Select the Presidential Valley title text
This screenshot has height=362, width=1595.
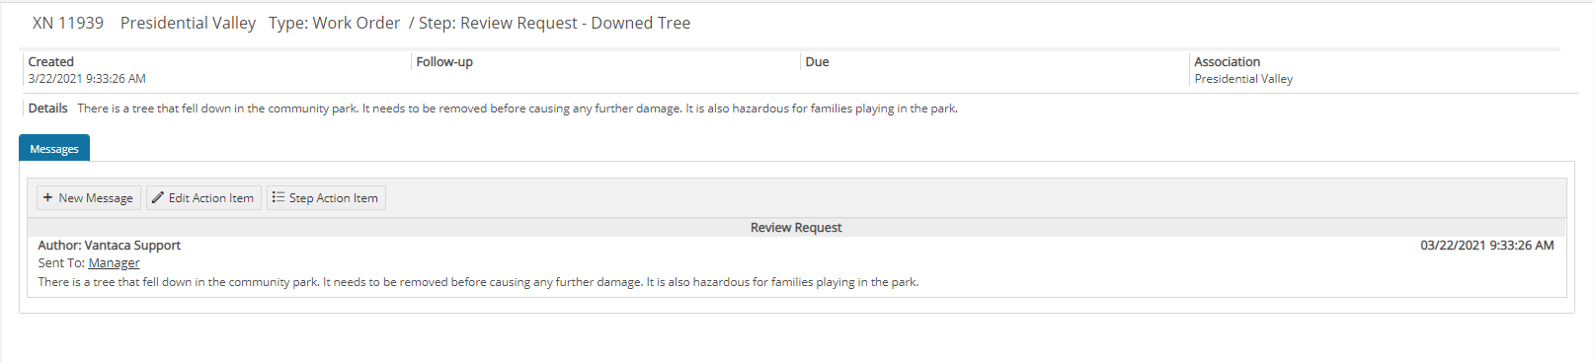point(188,23)
